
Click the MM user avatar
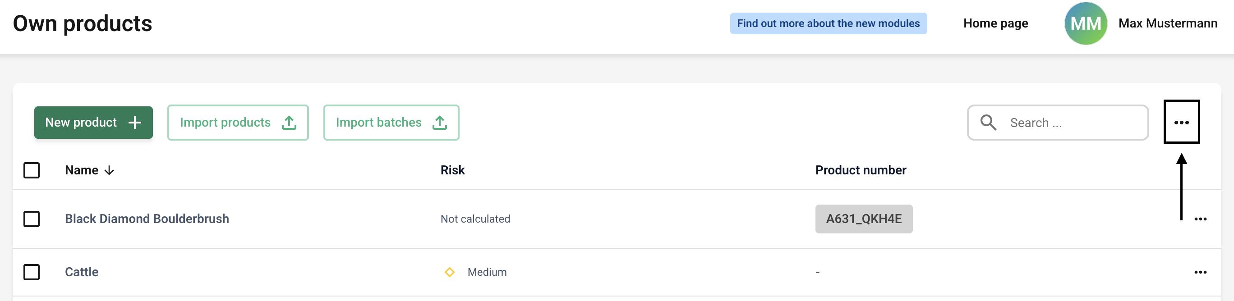pyautogui.click(x=1086, y=23)
